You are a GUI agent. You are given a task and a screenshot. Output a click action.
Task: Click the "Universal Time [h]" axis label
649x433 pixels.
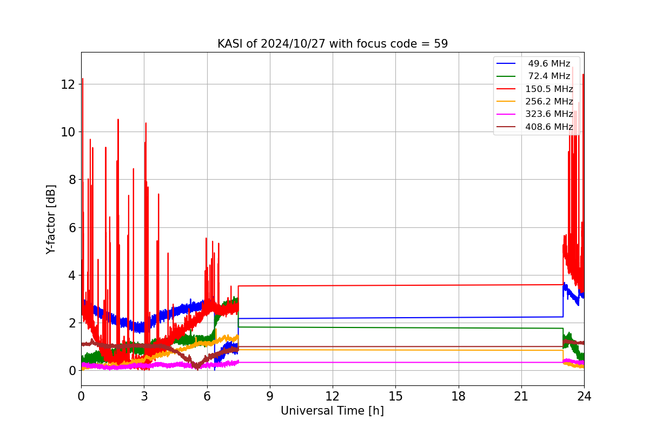tap(332, 411)
